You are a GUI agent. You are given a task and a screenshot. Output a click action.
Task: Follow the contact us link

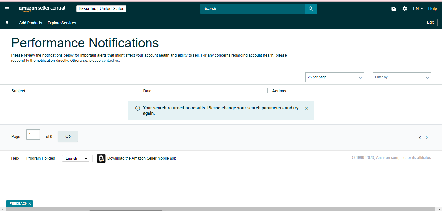click(x=110, y=61)
